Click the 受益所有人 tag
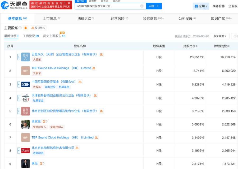Screen dimensions: 238x169 [x=39, y=127]
